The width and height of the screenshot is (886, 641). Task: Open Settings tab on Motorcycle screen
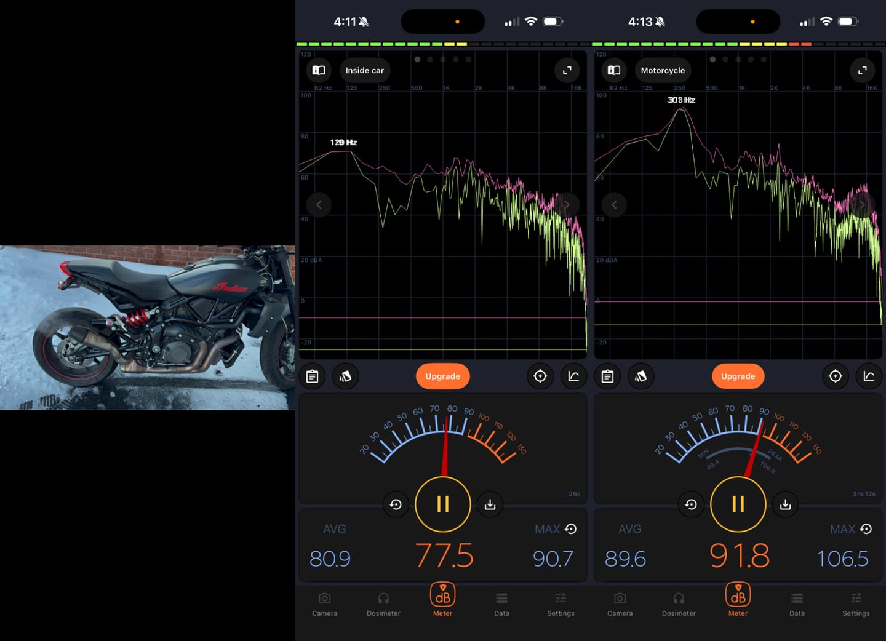pyautogui.click(x=856, y=604)
